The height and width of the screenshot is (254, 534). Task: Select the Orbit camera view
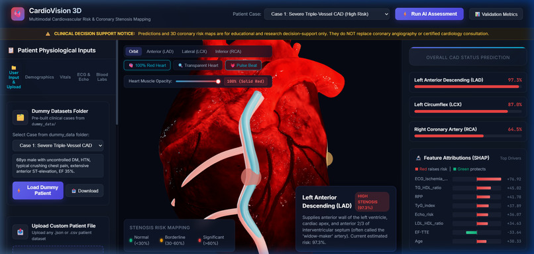coord(134,52)
